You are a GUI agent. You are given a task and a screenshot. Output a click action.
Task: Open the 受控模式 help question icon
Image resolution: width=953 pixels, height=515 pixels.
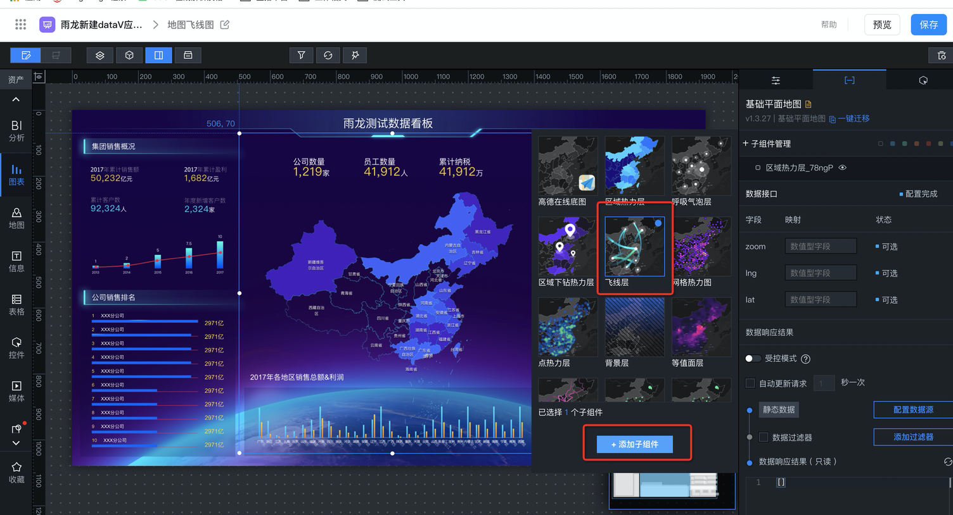pos(805,359)
